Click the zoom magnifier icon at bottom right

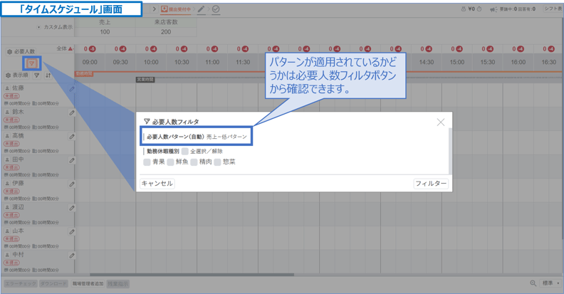pos(533,283)
